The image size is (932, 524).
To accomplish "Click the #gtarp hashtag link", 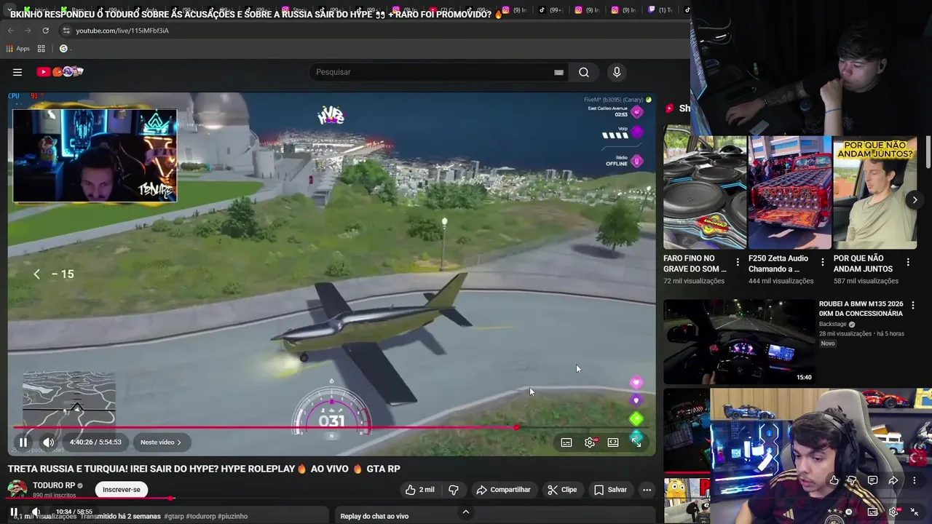I will tap(174, 516).
